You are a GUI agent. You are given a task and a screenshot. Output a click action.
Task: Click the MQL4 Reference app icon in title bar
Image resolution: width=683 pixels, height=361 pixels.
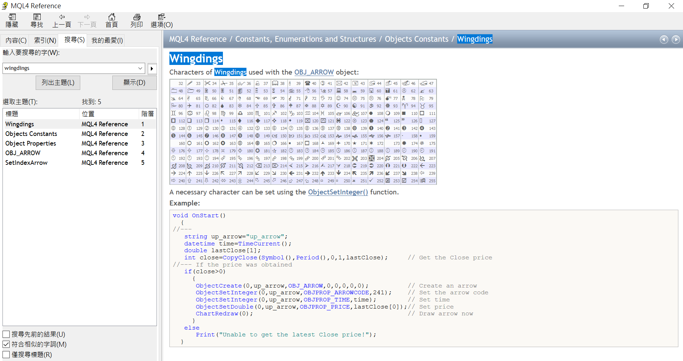coord(5,6)
